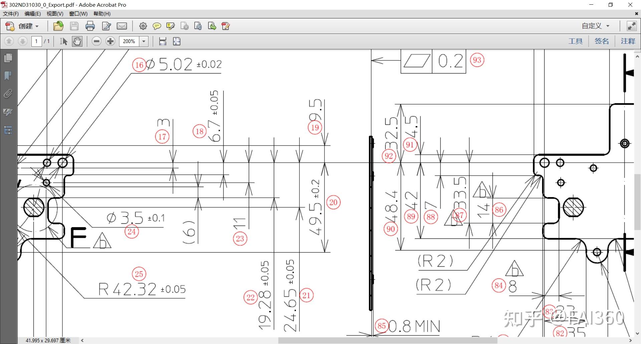Choose the text selection cursor tool
641x344 pixels.
tap(63, 41)
